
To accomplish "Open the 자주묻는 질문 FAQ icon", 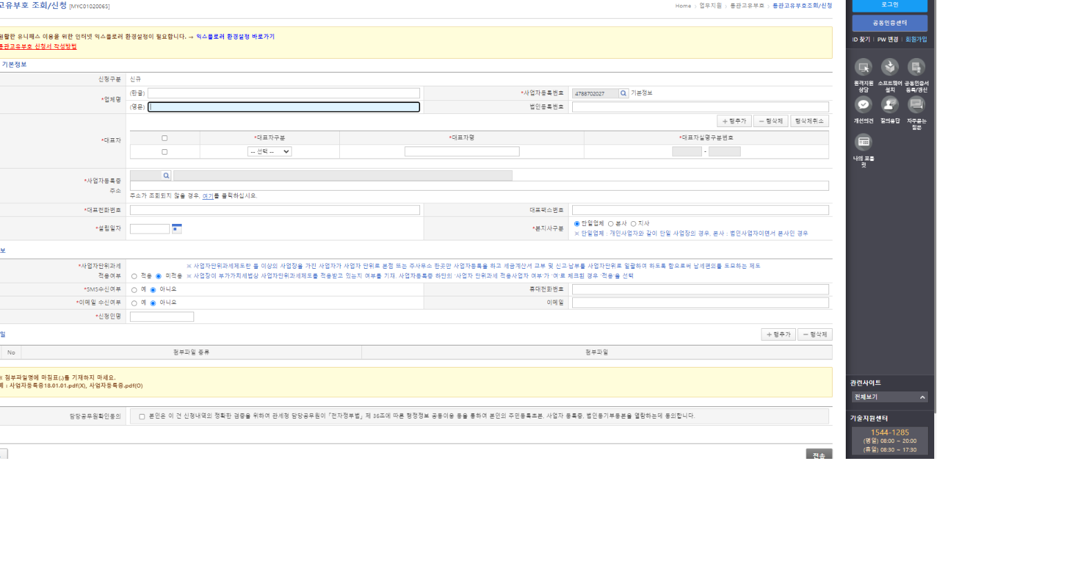I will (916, 105).
